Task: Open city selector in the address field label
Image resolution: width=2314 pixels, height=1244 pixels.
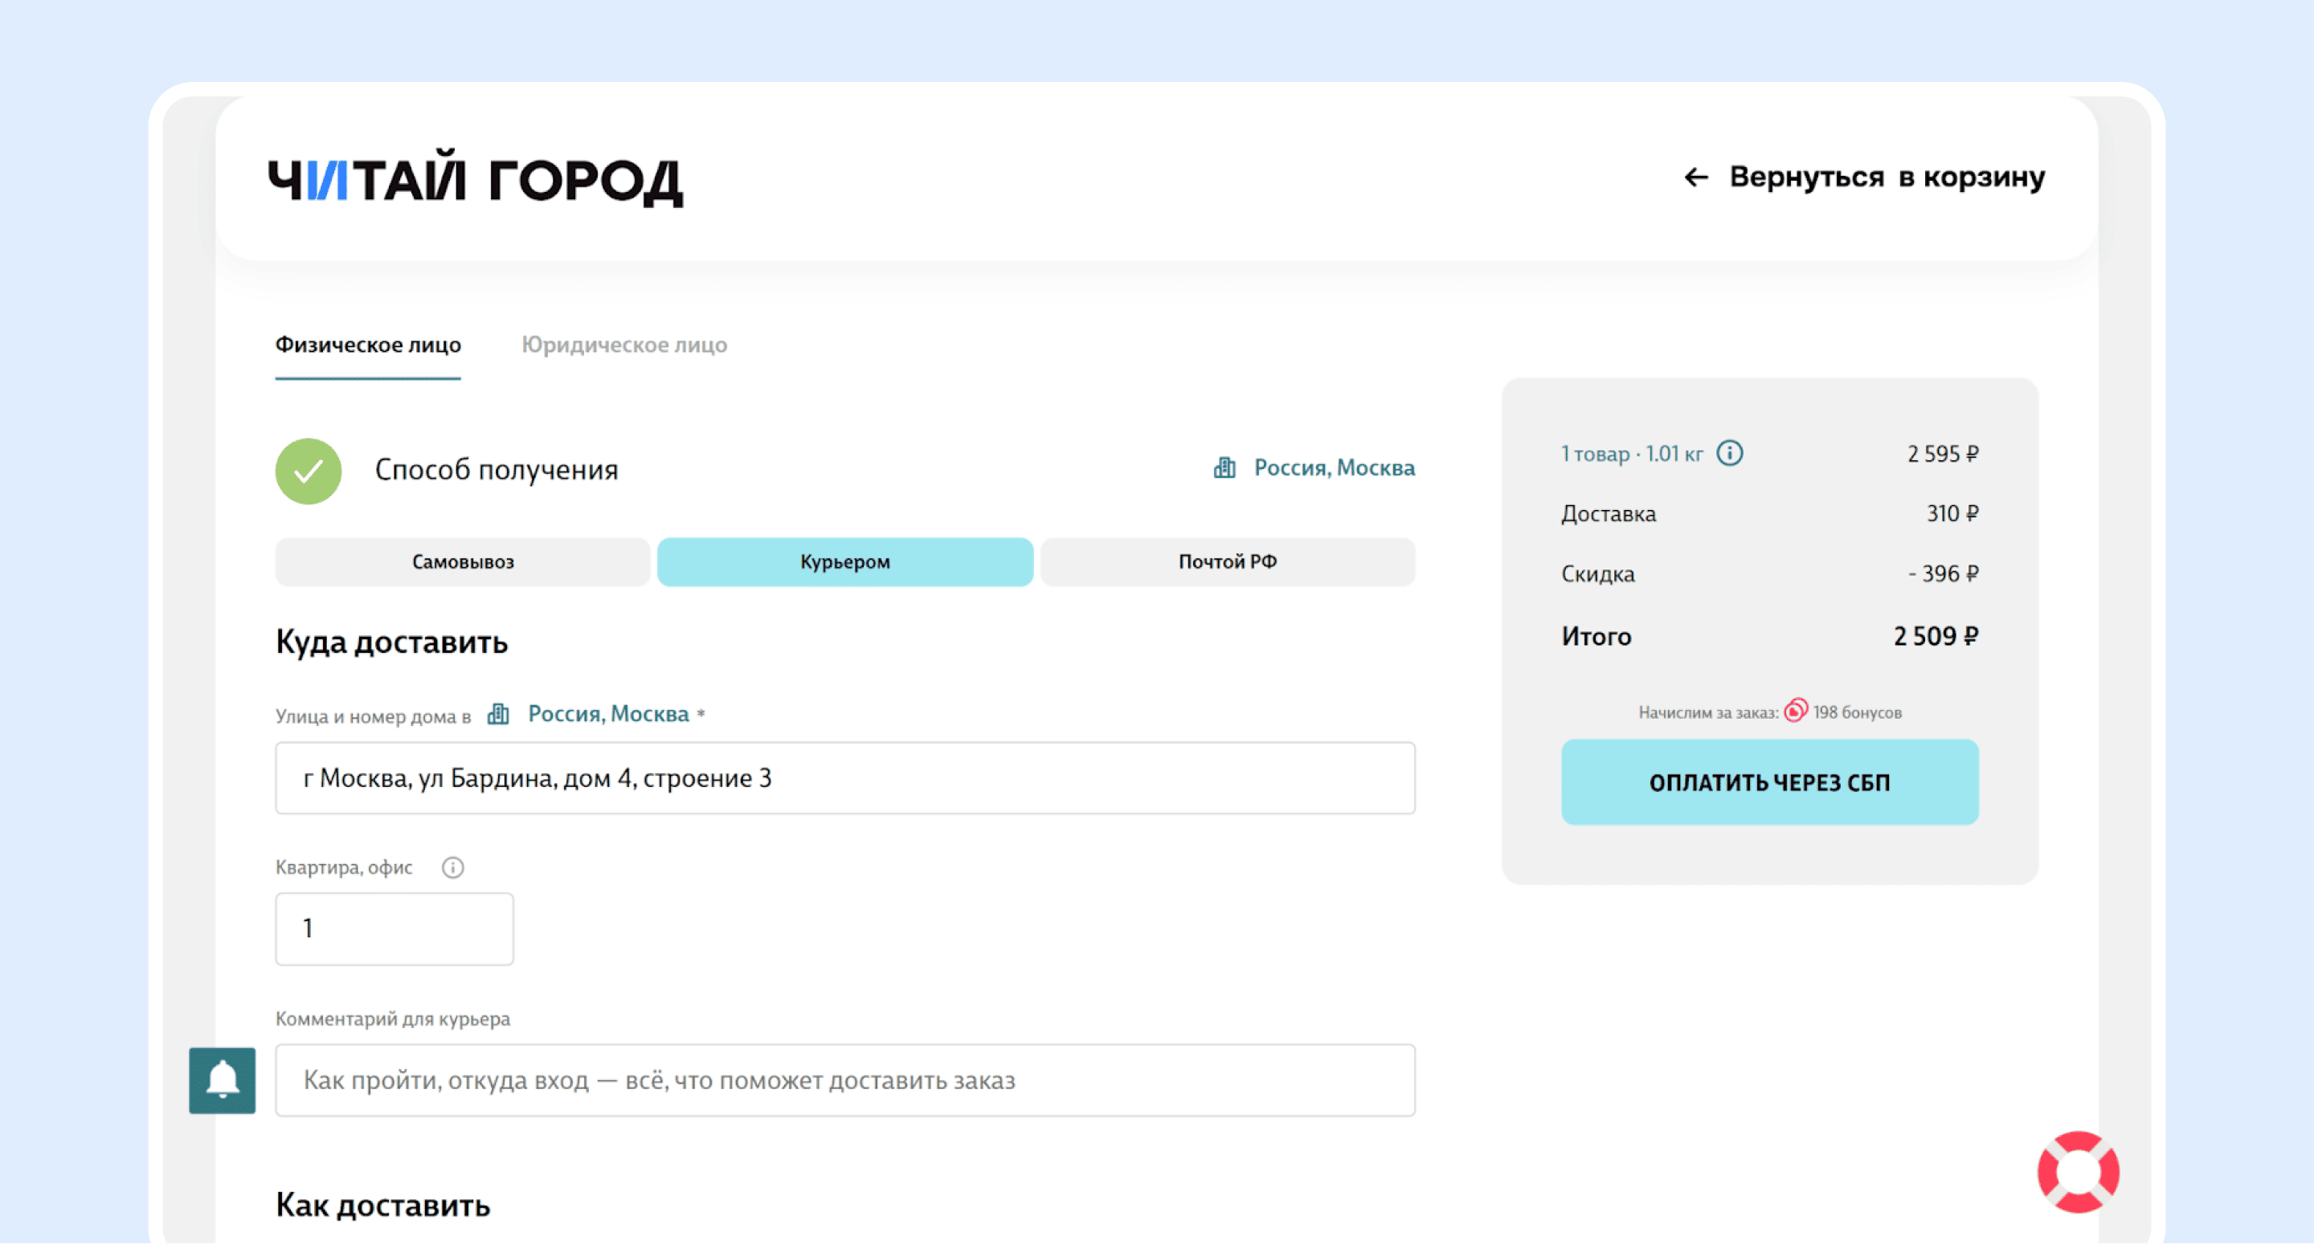Action: [x=608, y=714]
